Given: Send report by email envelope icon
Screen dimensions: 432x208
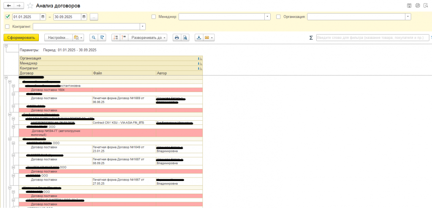Looking at the screenshot, I should [209, 38].
